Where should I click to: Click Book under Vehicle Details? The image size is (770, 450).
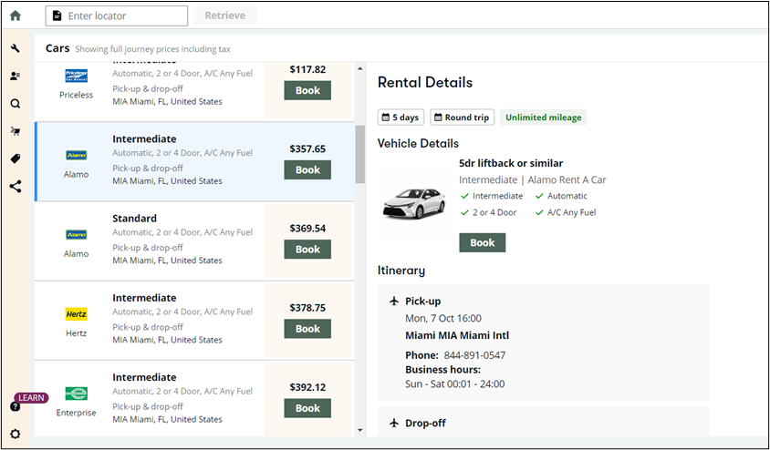[x=482, y=242]
